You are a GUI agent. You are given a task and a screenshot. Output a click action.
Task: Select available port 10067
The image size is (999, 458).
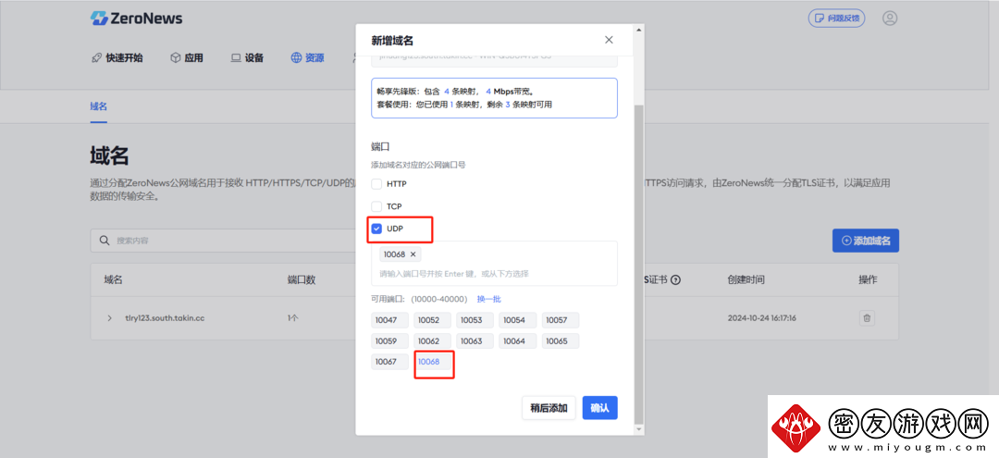(389, 362)
